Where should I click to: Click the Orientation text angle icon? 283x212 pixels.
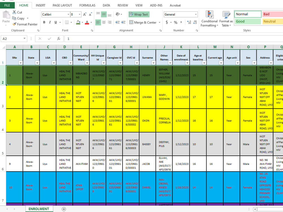click(118, 14)
